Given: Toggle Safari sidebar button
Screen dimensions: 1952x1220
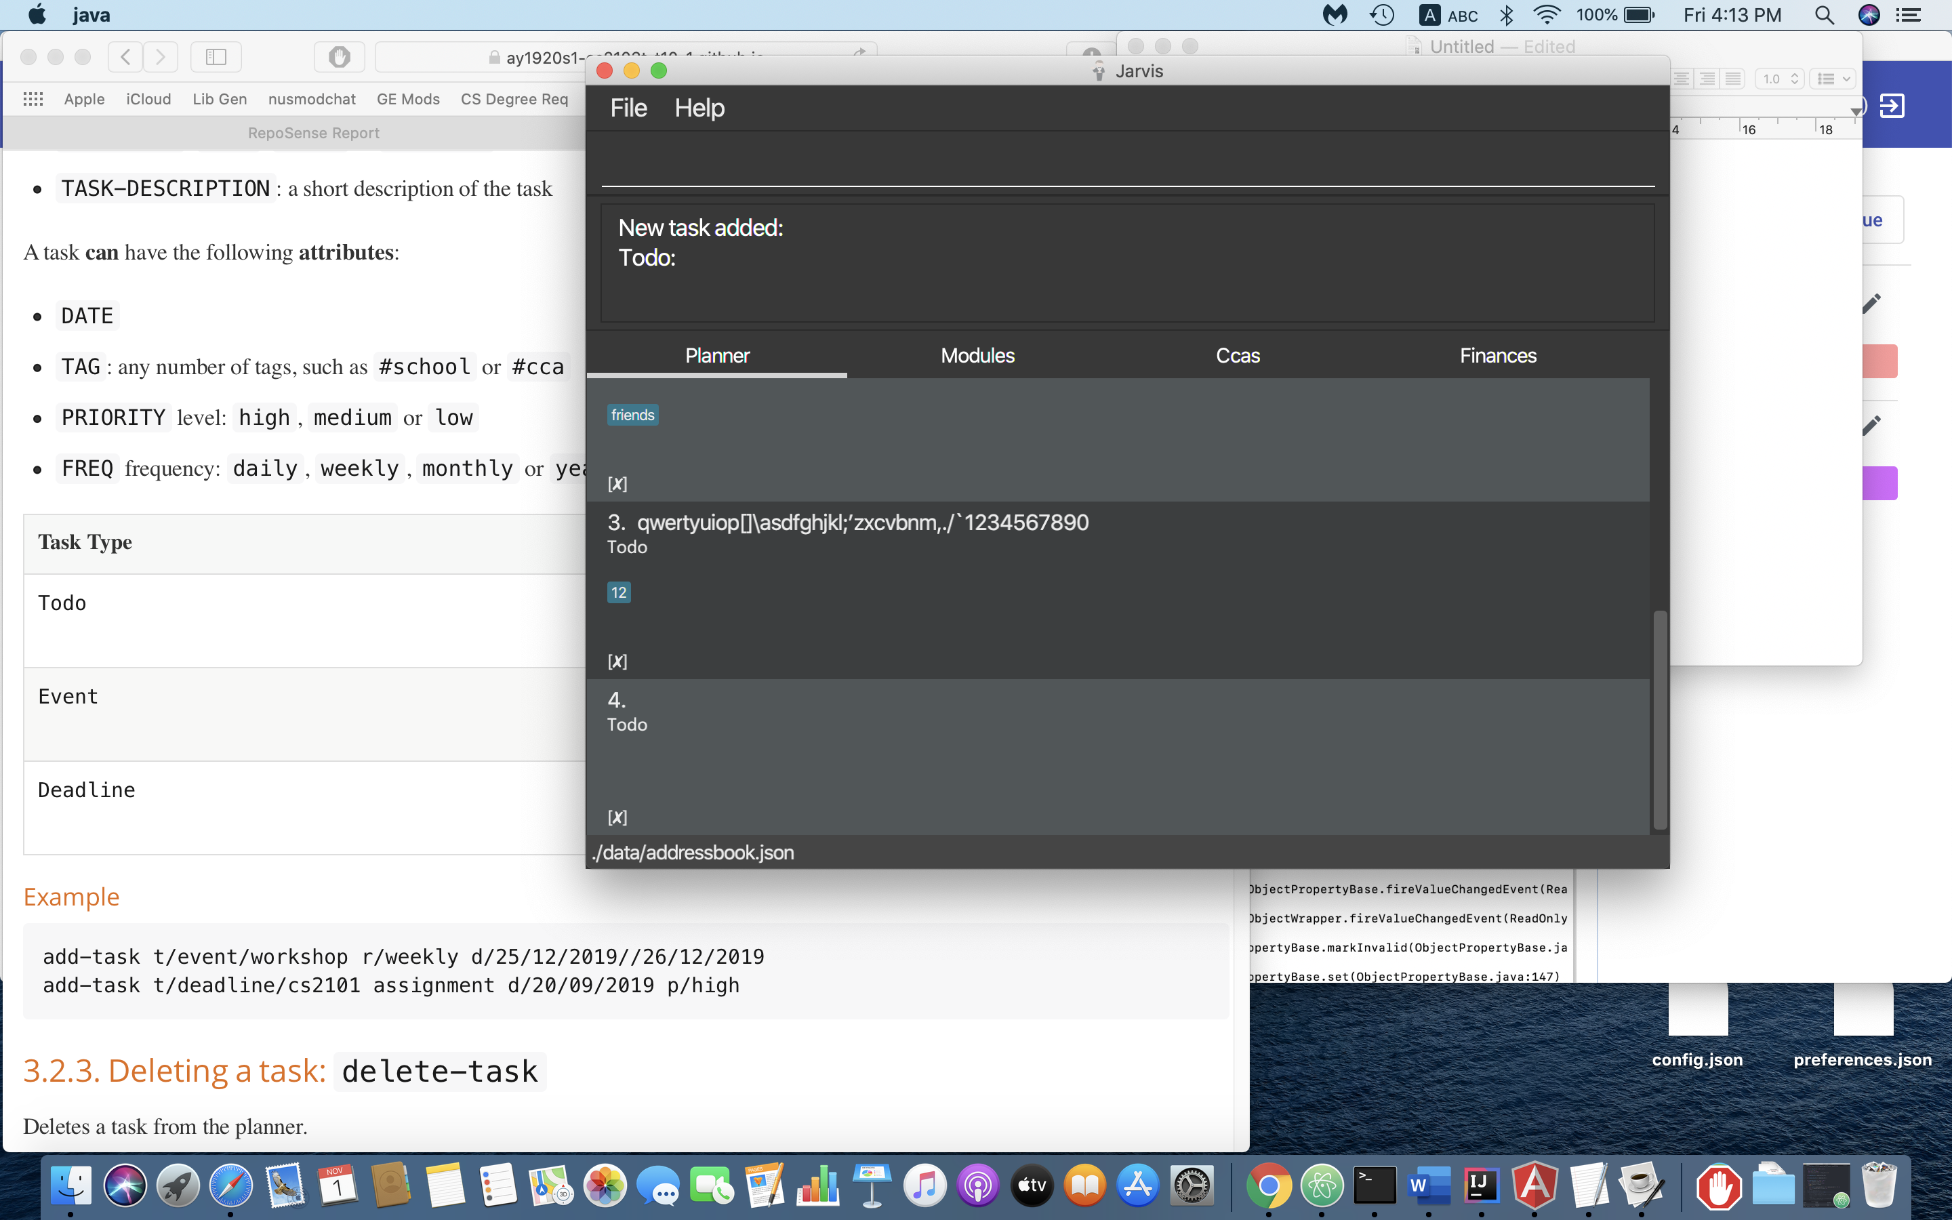Looking at the screenshot, I should 216,56.
